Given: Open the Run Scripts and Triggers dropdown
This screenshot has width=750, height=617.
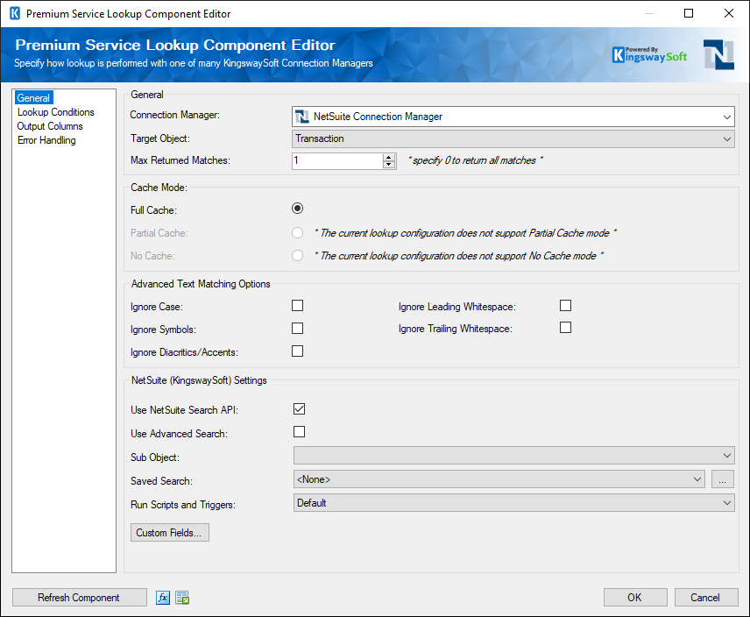Looking at the screenshot, I should coord(513,503).
